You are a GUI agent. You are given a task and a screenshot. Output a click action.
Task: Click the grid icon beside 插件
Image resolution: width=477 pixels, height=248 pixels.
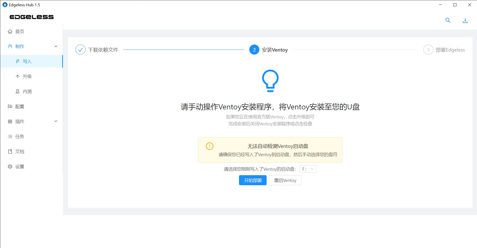click(10, 121)
